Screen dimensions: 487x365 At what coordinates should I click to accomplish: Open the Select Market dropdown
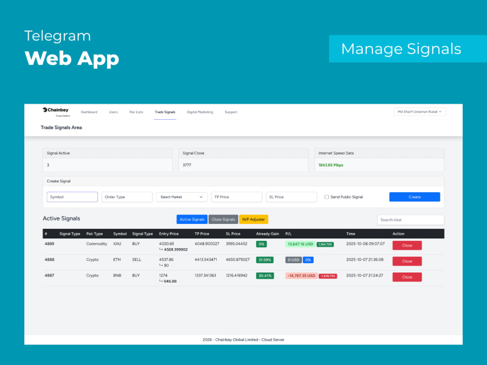[x=182, y=197]
